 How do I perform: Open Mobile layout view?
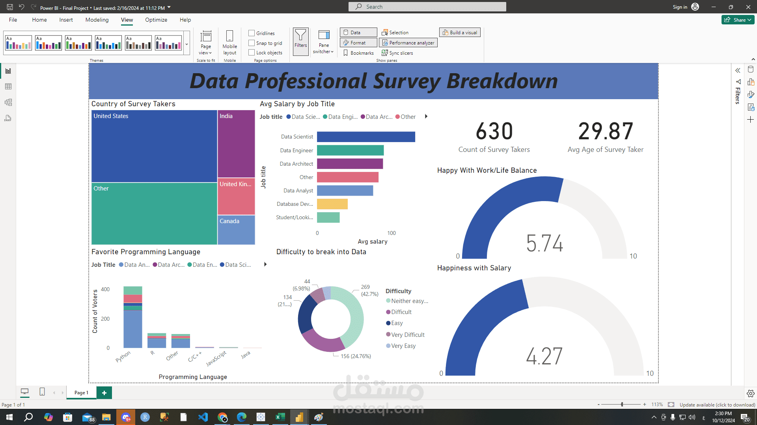pyautogui.click(x=230, y=42)
